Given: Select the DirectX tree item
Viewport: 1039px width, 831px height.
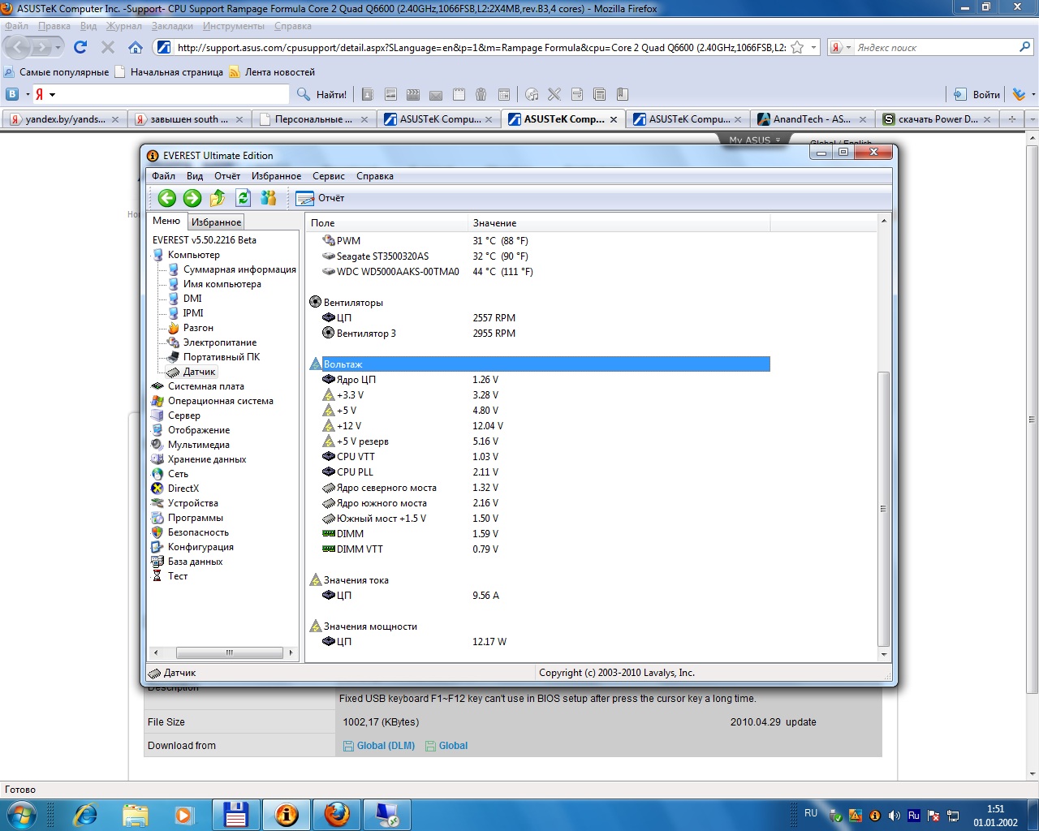Looking at the screenshot, I should pyautogui.click(x=183, y=489).
